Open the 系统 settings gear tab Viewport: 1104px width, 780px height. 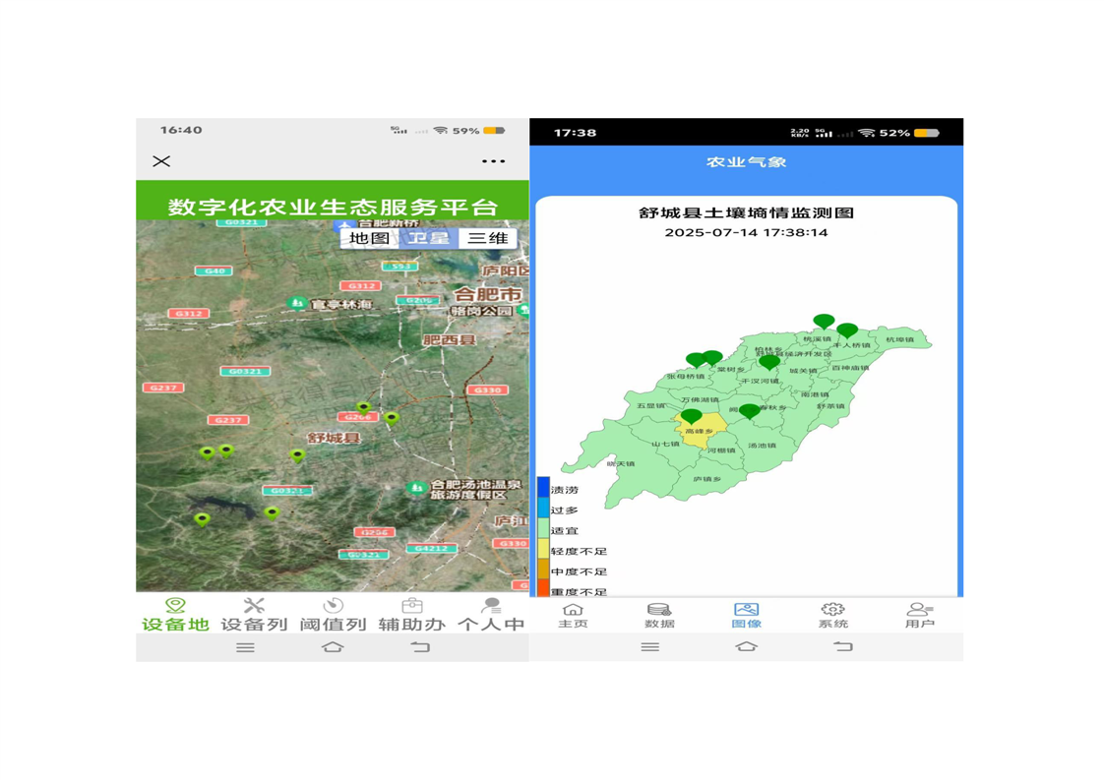(832, 616)
